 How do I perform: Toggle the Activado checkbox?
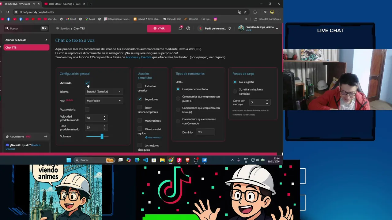[87, 83]
